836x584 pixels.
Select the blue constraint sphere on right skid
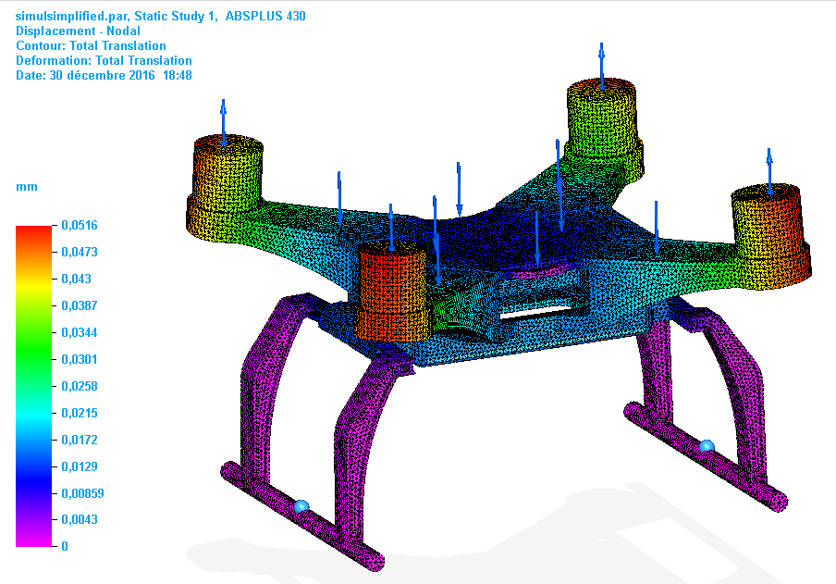tap(707, 446)
